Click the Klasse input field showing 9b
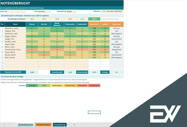The image size is (187, 127). click(15, 11)
